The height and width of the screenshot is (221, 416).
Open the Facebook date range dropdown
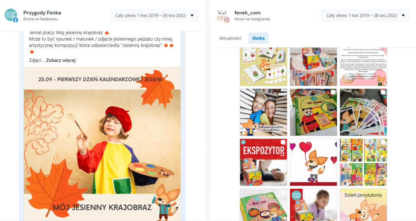(x=154, y=15)
